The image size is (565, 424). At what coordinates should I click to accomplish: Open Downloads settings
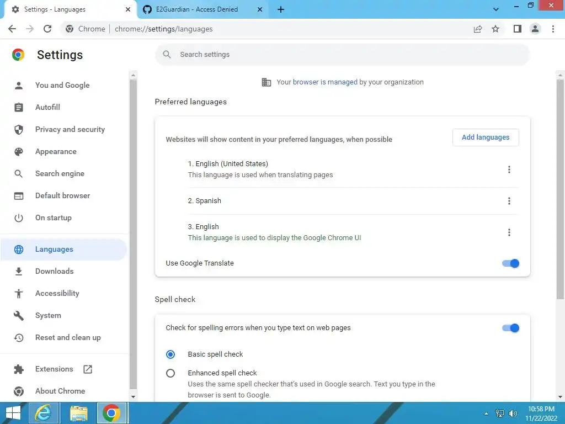64,272
